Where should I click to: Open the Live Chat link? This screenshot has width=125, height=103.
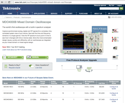coord(38,68)
